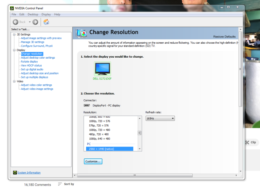Open the System Information link
This screenshot has height=187, width=260.
point(29,173)
